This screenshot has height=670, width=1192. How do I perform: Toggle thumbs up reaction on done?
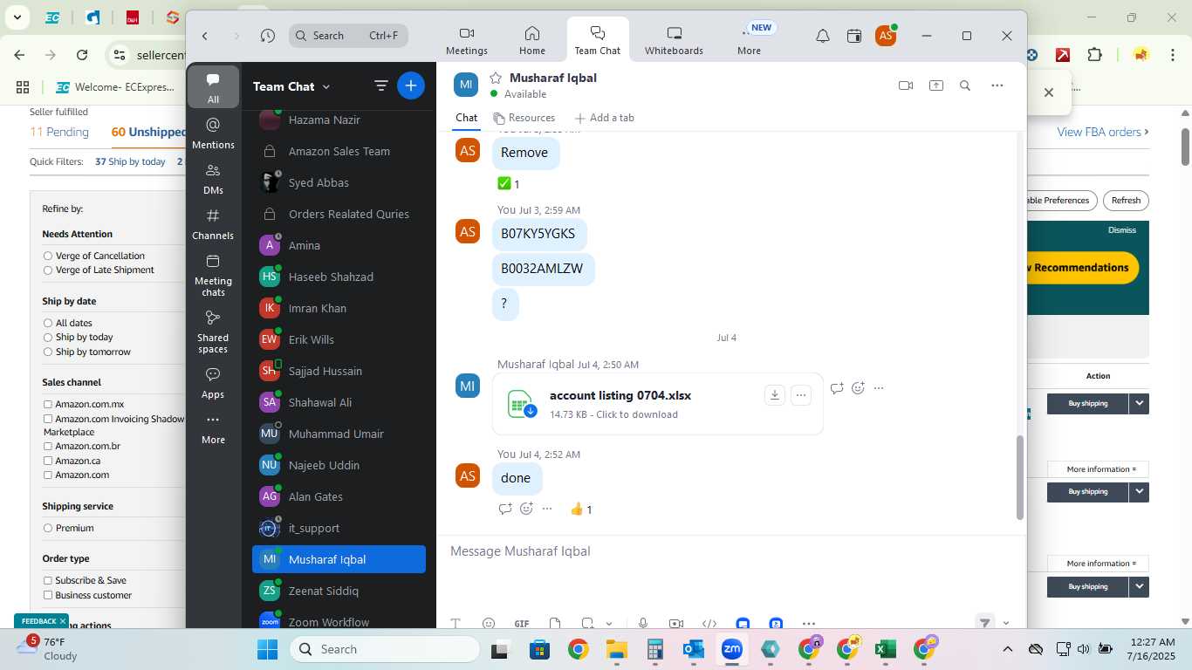pyautogui.click(x=581, y=509)
